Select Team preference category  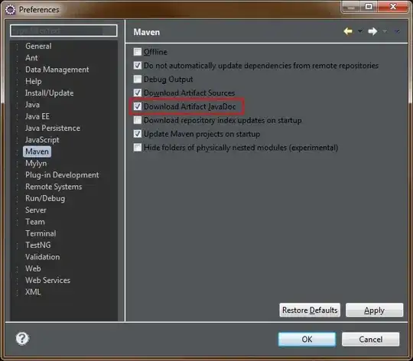(35, 222)
